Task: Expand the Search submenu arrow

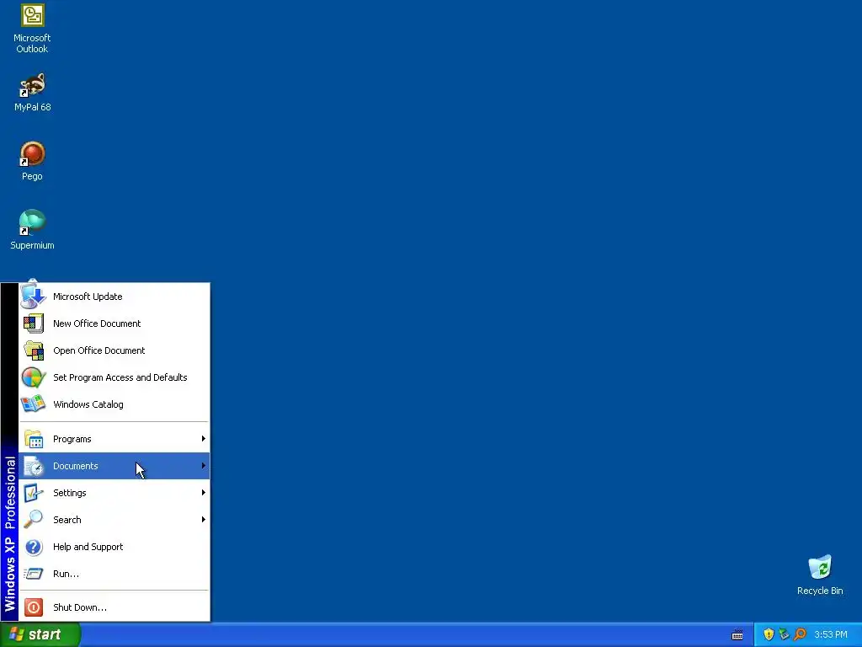Action: click(204, 519)
